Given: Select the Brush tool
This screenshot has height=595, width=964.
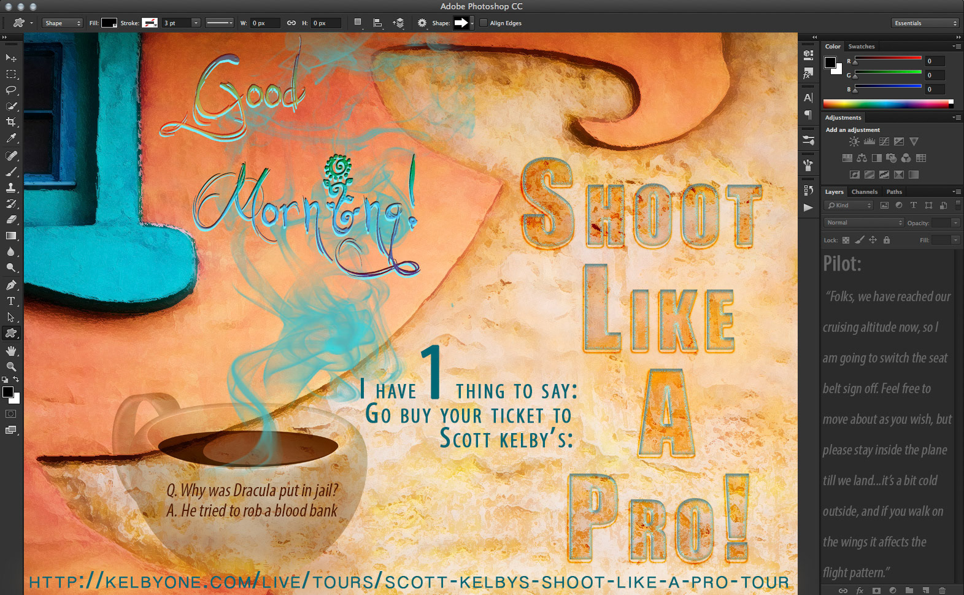Looking at the screenshot, I should tap(11, 172).
